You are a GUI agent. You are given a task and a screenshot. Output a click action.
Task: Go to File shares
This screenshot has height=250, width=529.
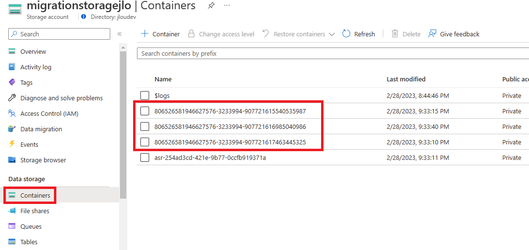pos(35,211)
